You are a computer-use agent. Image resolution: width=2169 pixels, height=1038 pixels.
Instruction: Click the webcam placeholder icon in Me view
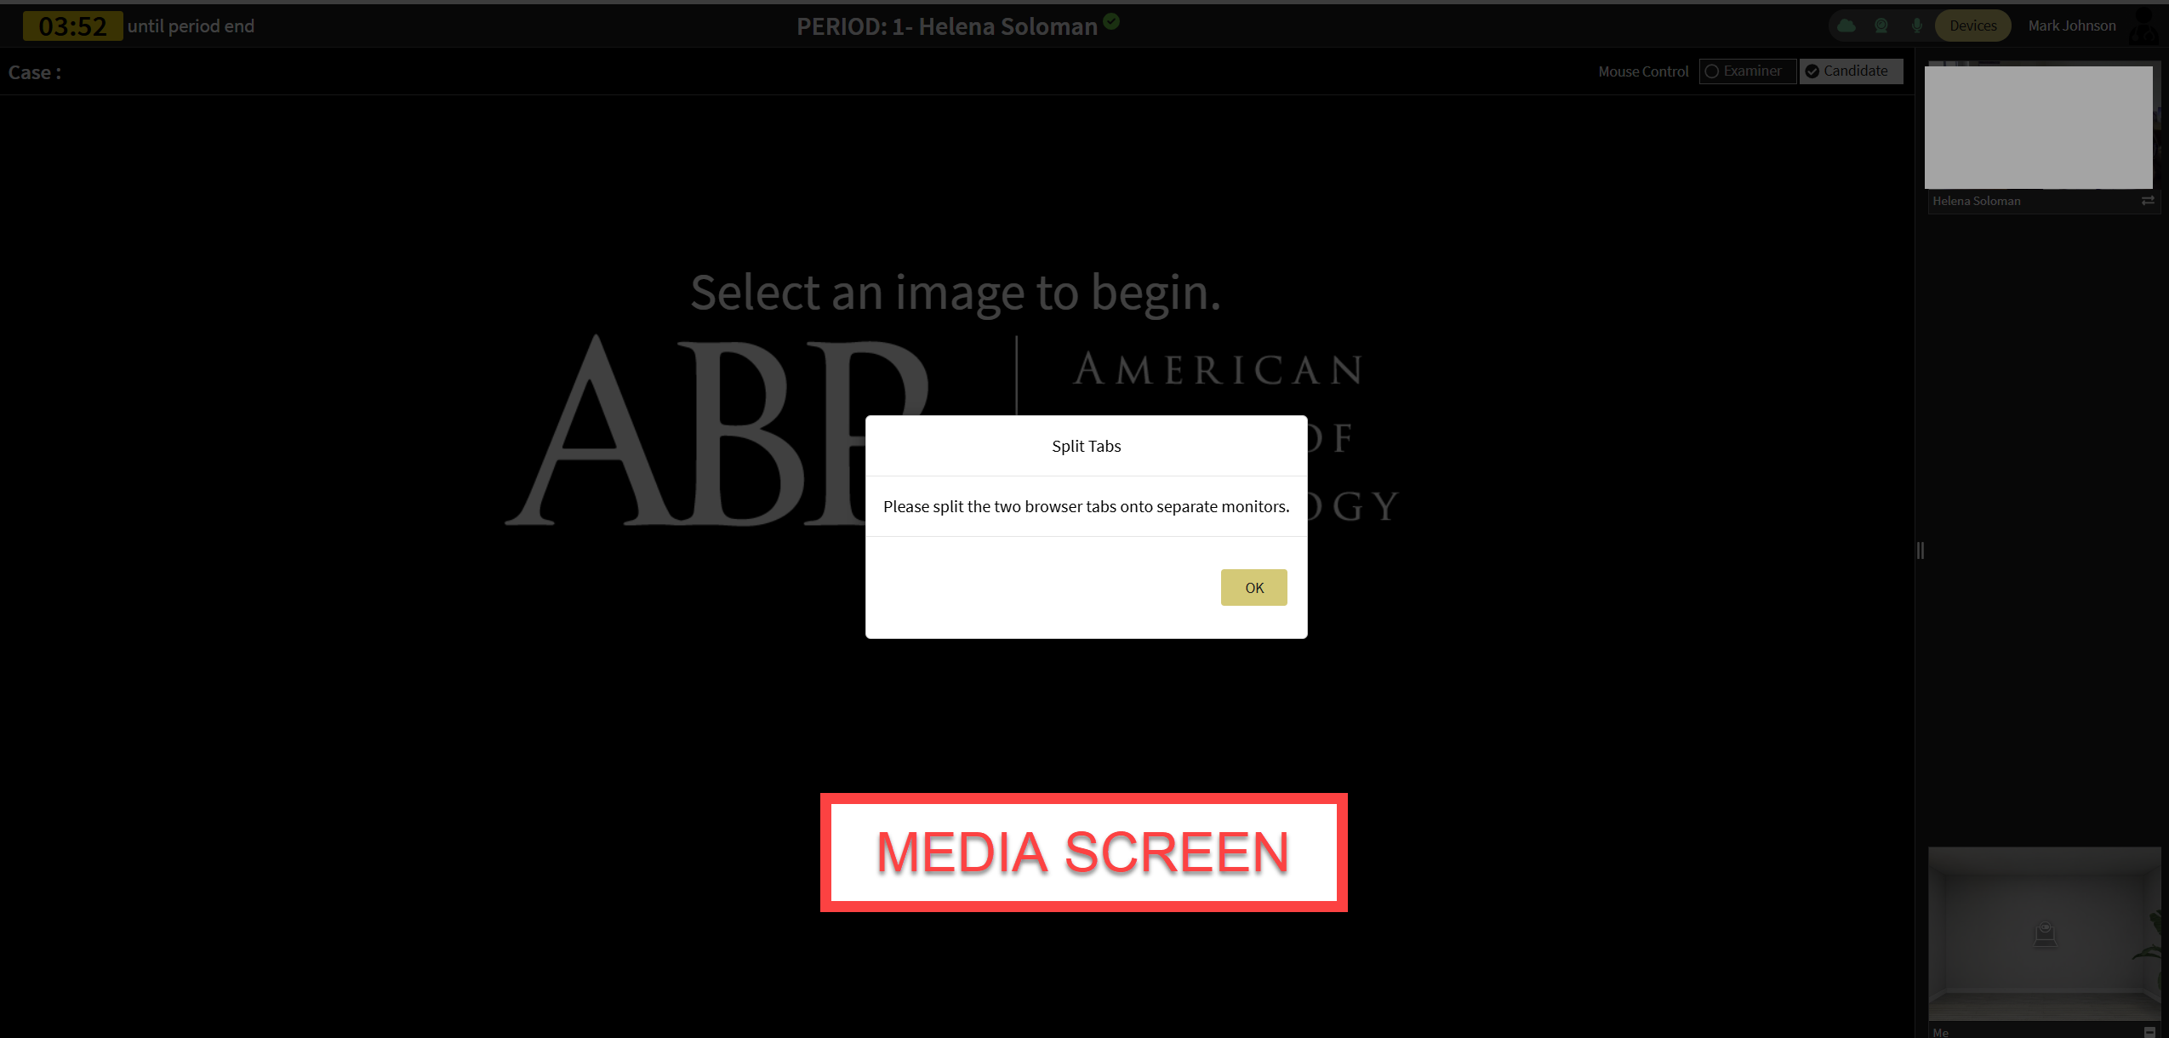[2045, 934]
